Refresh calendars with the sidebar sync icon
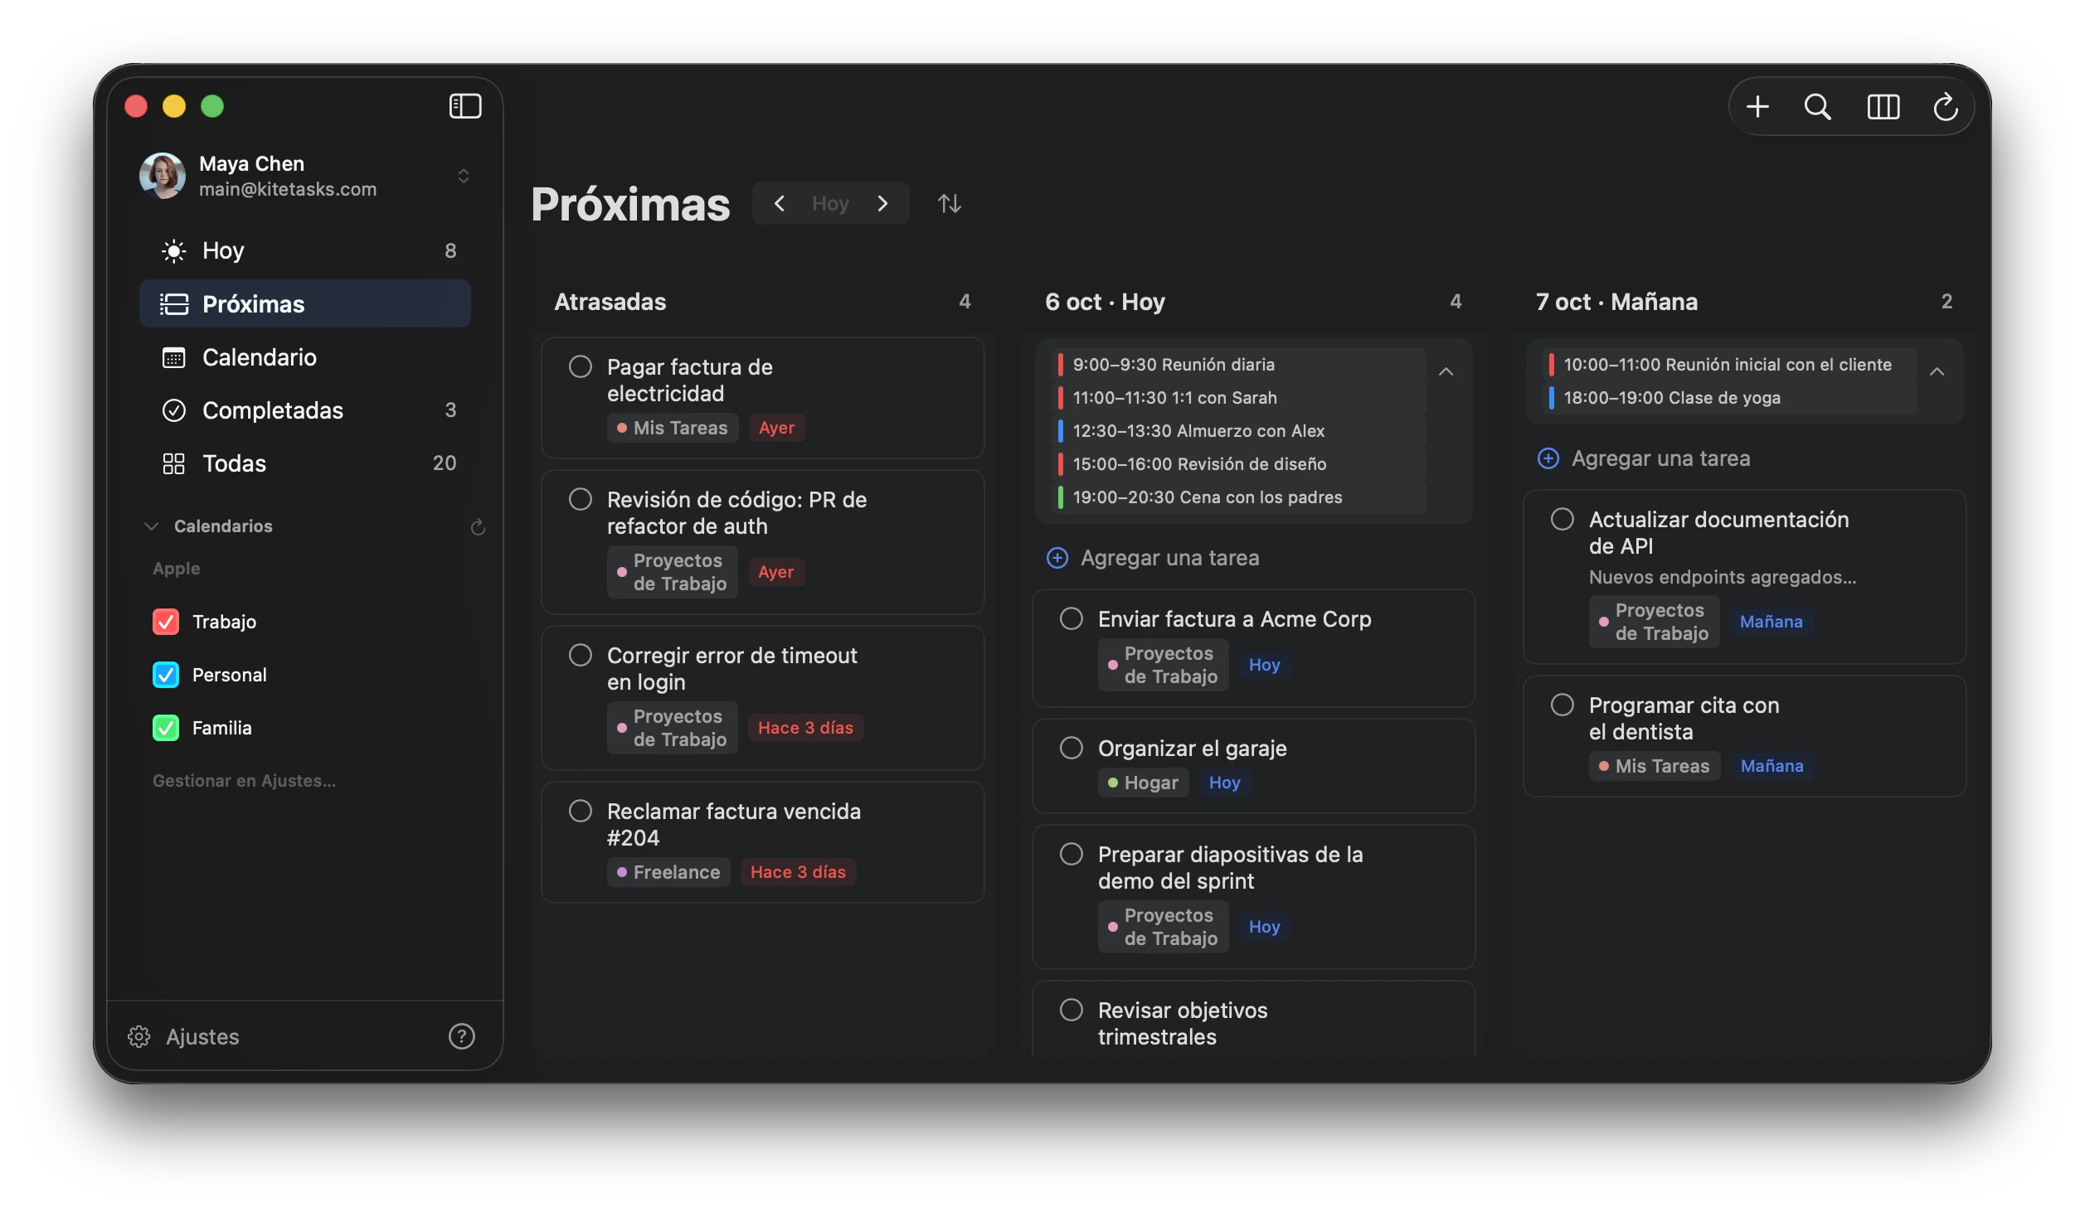The image size is (2085, 1207). click(x=478, y=526)
